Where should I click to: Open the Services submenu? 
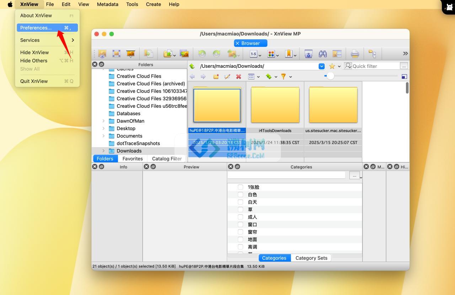(x=47, y=40)
